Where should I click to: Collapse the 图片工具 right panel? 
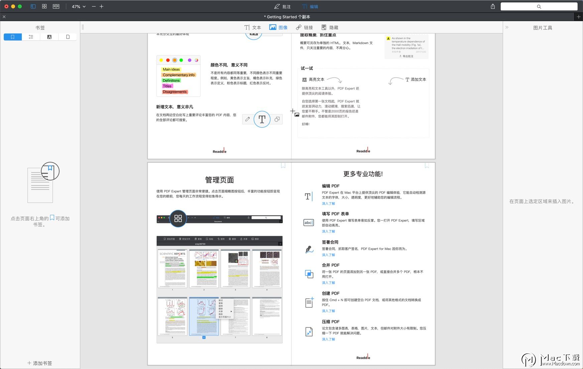tap(507, 27)
